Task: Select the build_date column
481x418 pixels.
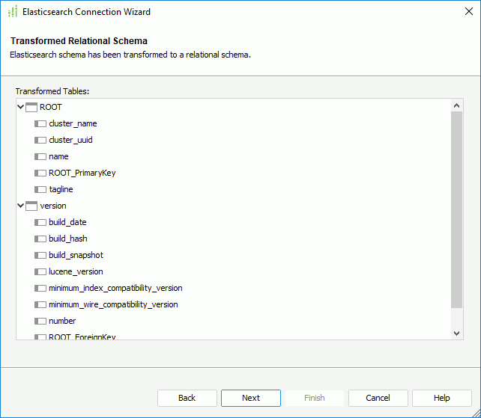Action: [67, 222]
